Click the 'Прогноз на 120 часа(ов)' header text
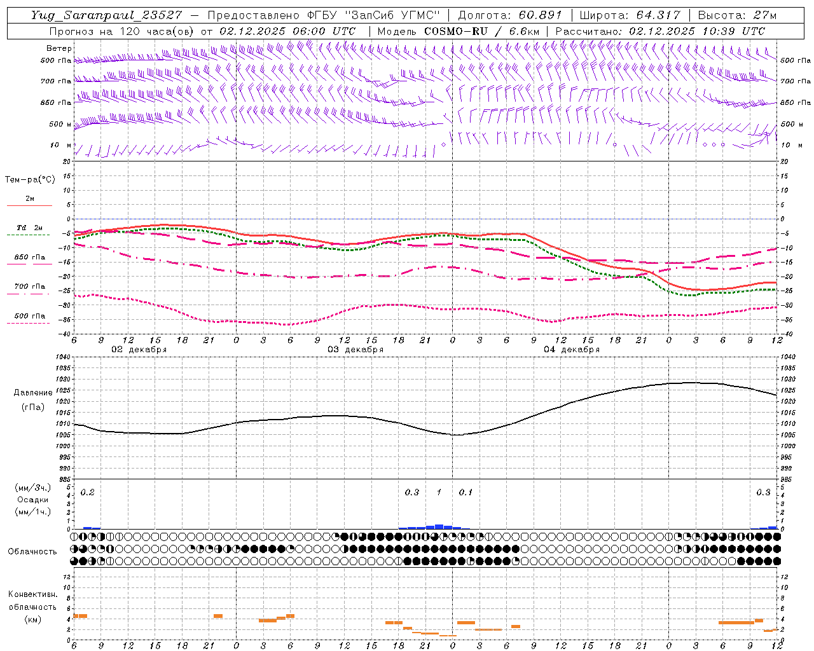This screenshot has width=814, height=651. point(122,31)
